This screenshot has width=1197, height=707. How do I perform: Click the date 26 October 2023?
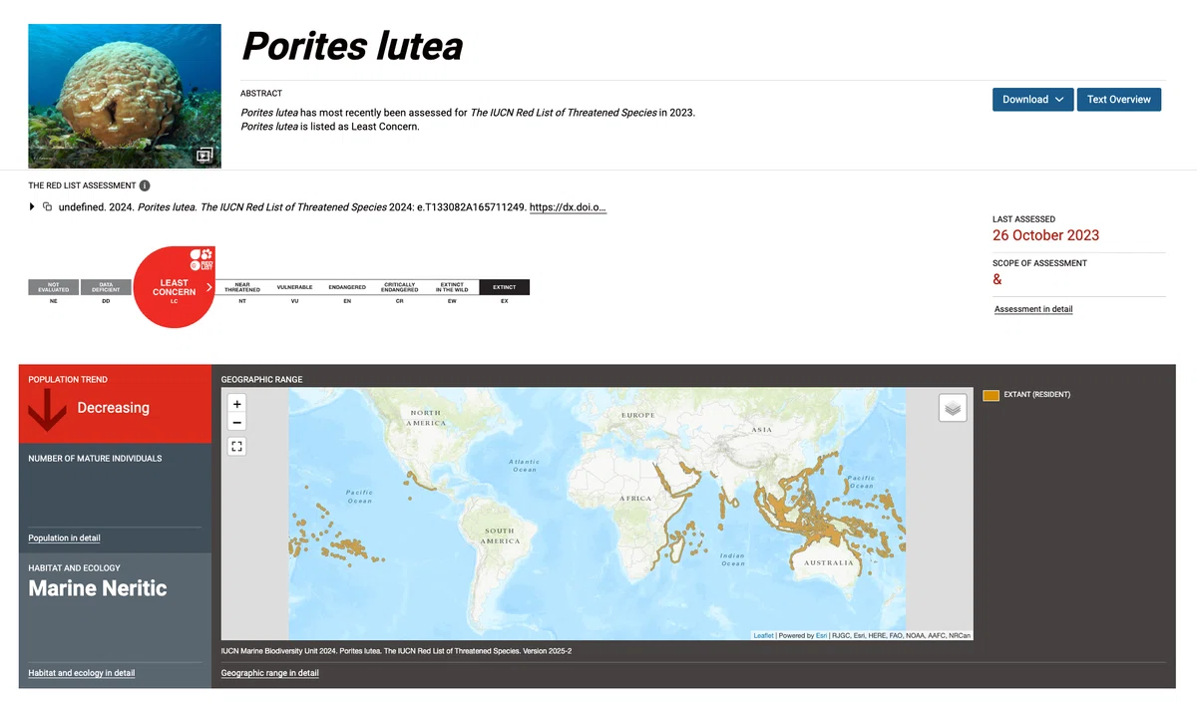pos(1045,235)
